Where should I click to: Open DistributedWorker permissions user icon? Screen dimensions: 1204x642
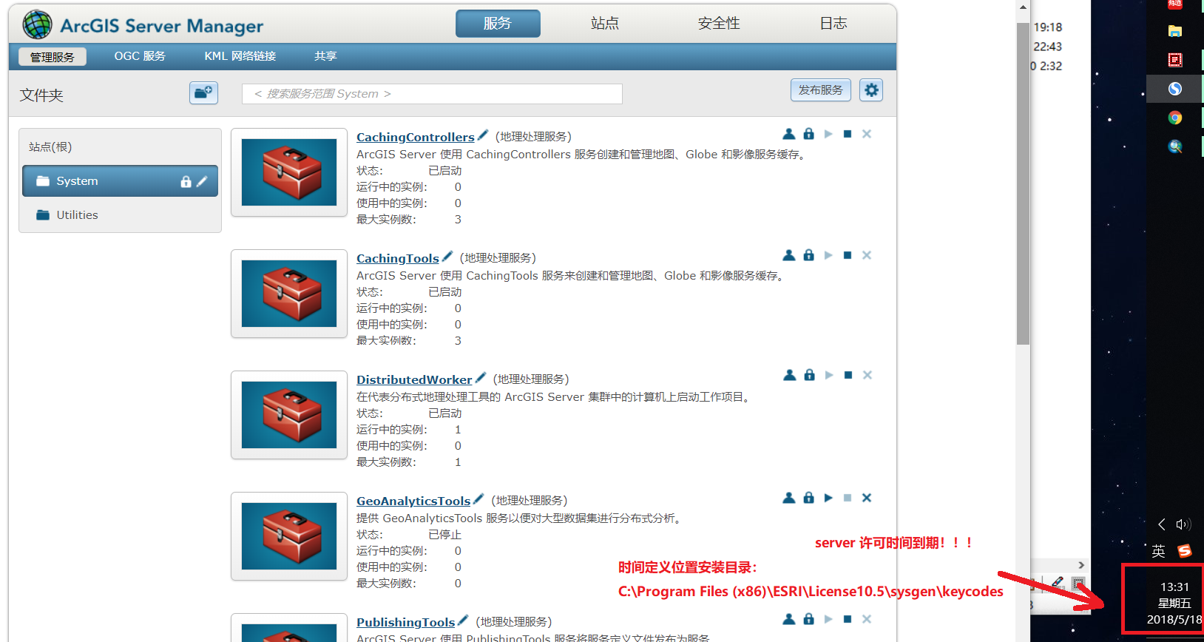(790, 375)
